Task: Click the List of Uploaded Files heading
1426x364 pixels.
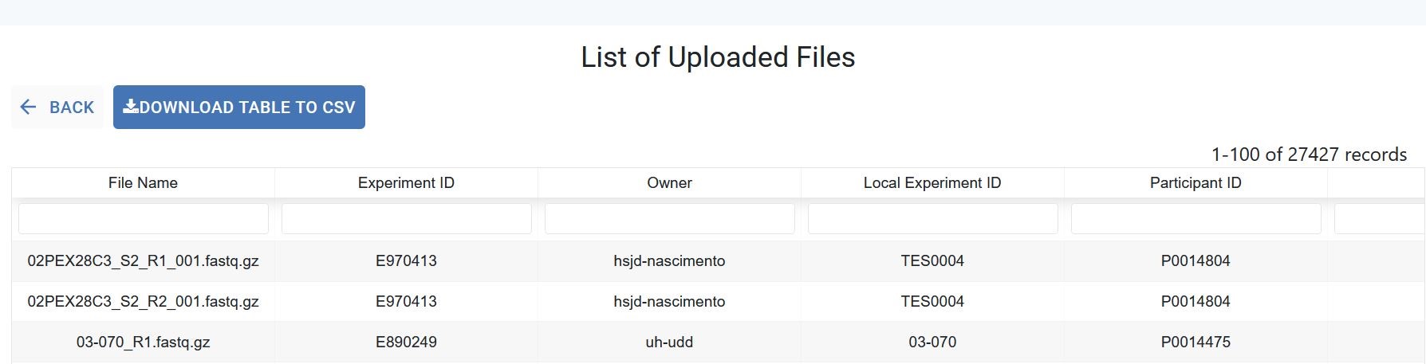Action: click(718, 57)
